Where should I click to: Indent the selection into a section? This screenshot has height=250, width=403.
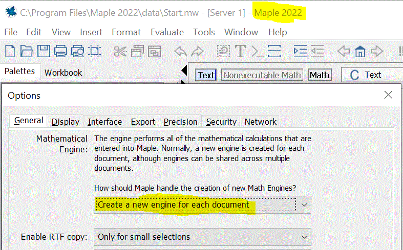tap(300, 51)
